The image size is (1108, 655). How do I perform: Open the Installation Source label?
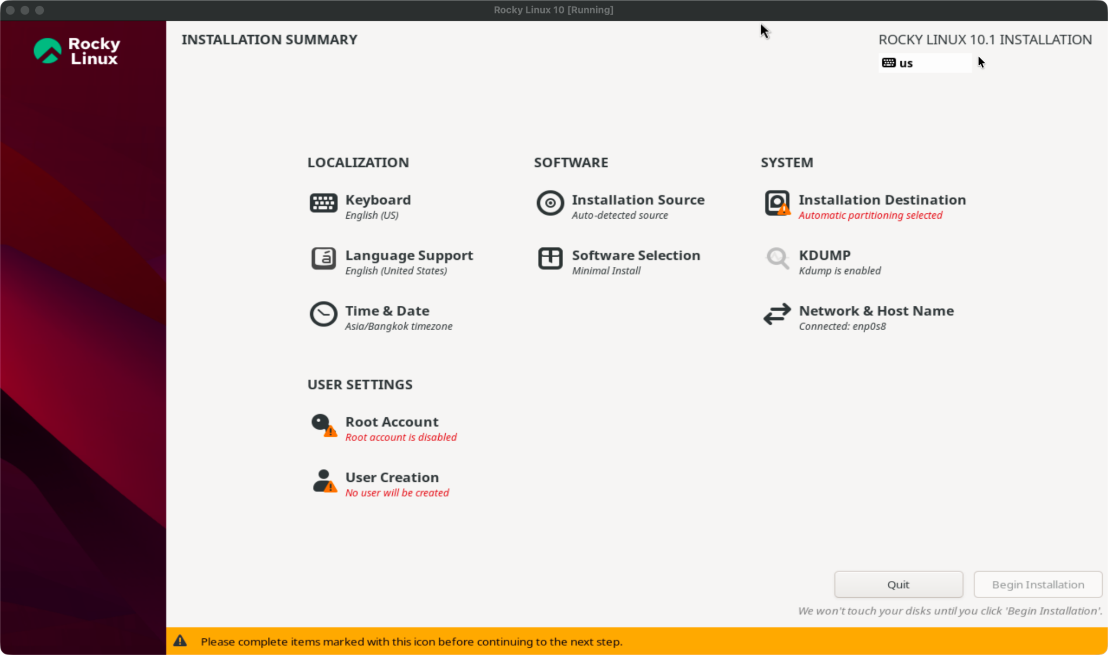pos(638,200)
